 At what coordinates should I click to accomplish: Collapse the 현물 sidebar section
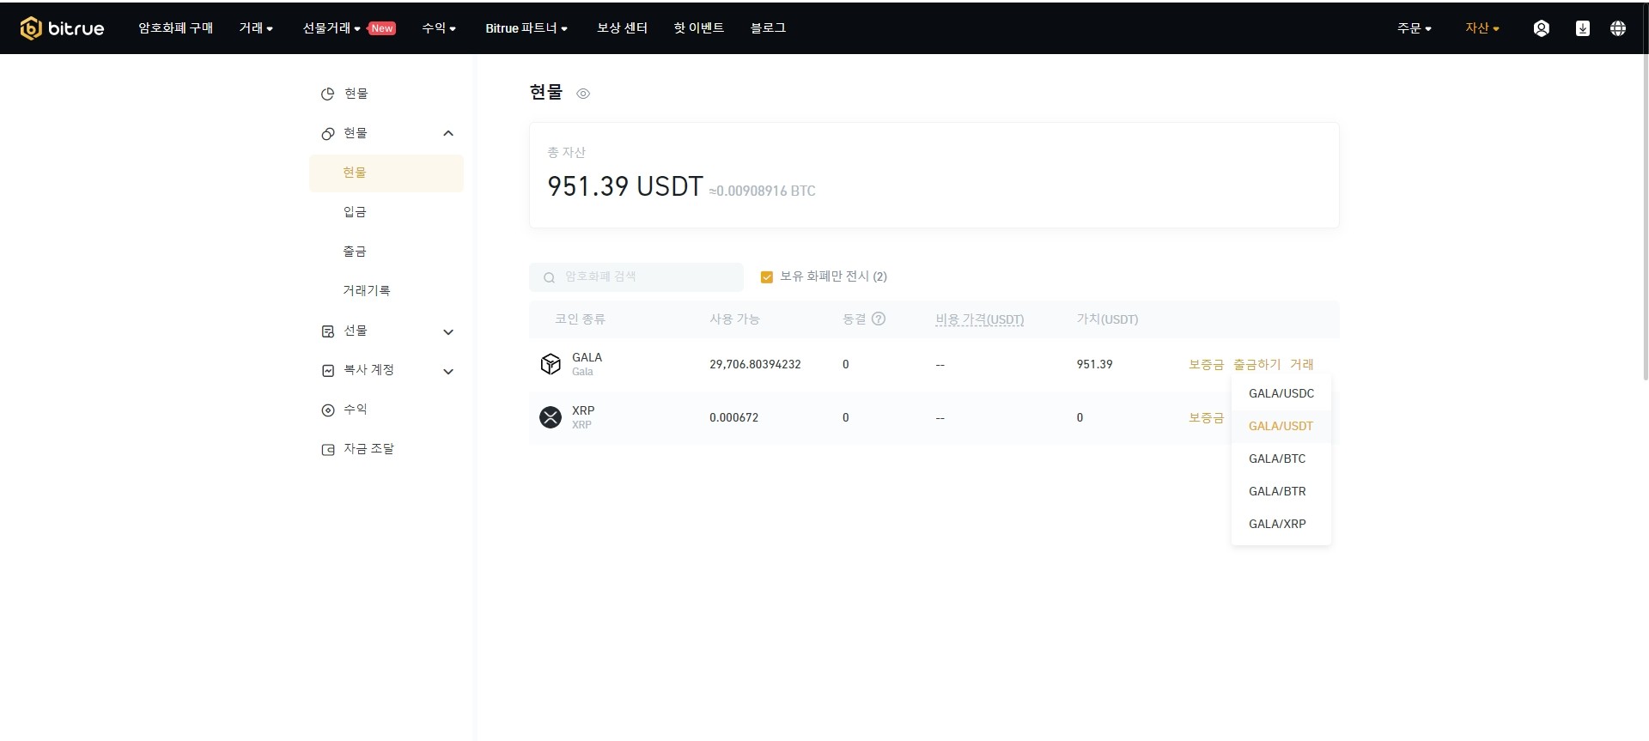(448, 133)
